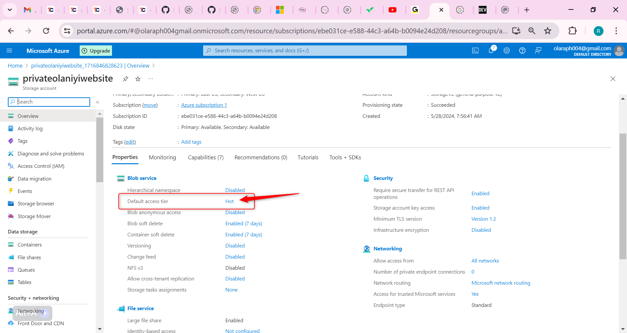The height and width of the screenshot is (333, 627).
Task: Switch to the DEV browser tab
Action: click(483, 10)
